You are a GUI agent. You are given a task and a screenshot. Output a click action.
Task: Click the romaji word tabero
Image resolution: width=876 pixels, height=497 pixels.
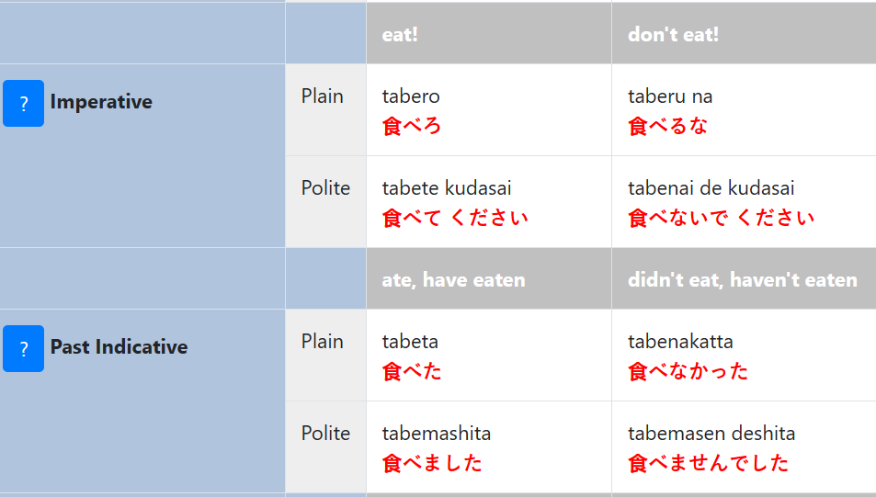tap(411, 96)
